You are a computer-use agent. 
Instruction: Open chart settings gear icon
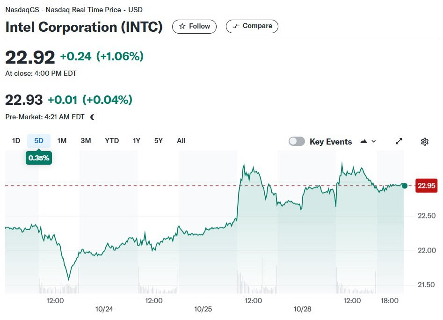point(425,141)
